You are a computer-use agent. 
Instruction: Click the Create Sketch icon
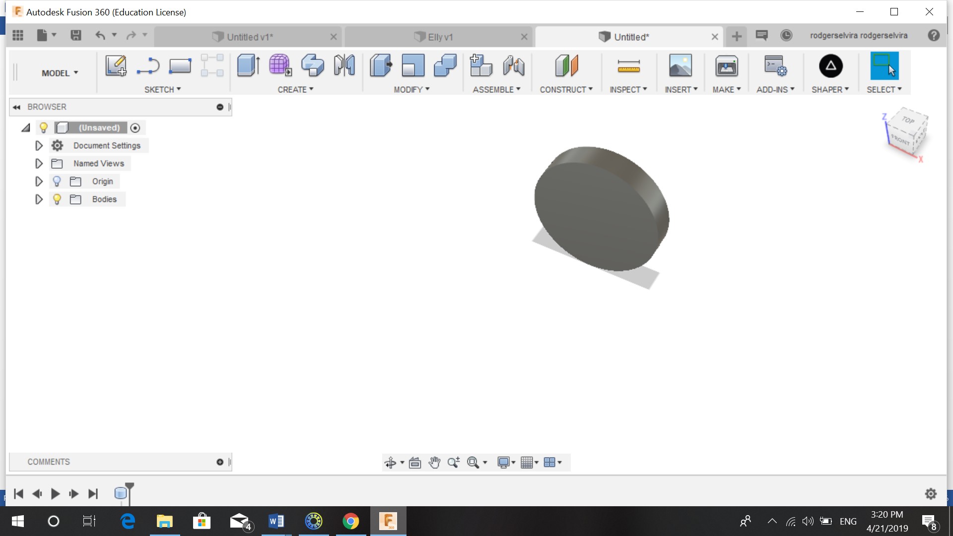(116, 66)
